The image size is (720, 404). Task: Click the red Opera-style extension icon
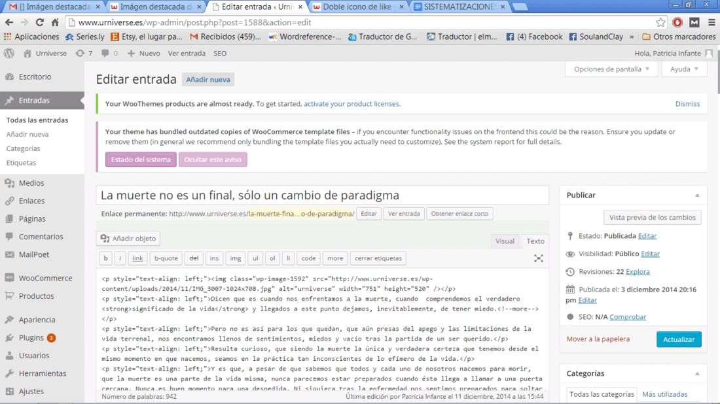(677, 22)
